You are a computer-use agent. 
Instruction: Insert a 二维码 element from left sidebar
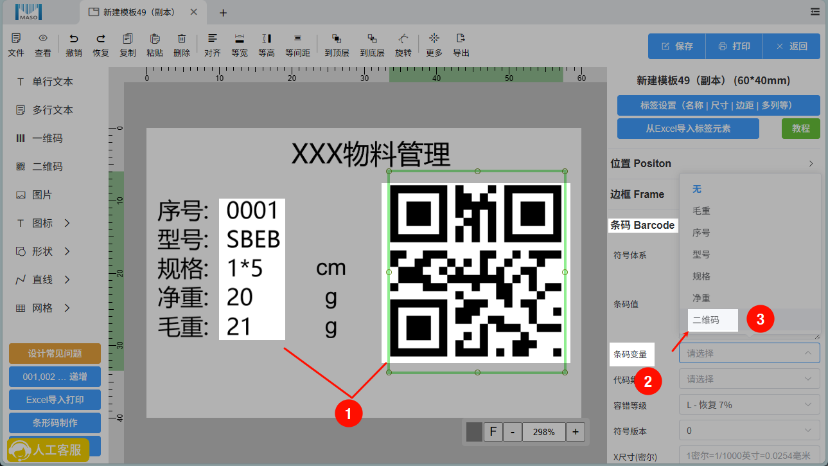48,166
